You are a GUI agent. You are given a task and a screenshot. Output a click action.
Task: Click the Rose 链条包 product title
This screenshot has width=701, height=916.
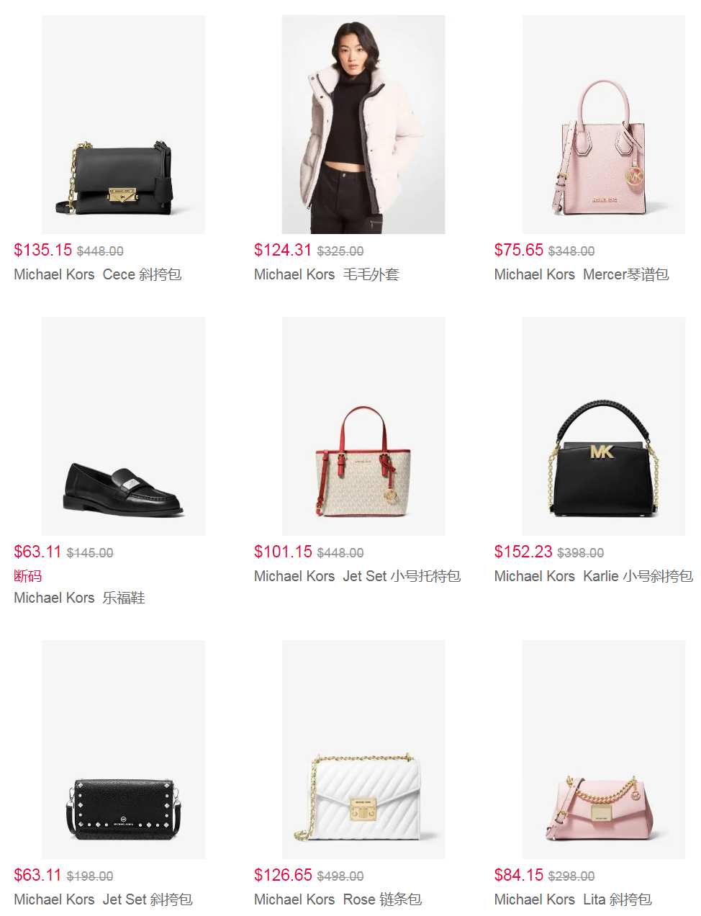(338, 899)
